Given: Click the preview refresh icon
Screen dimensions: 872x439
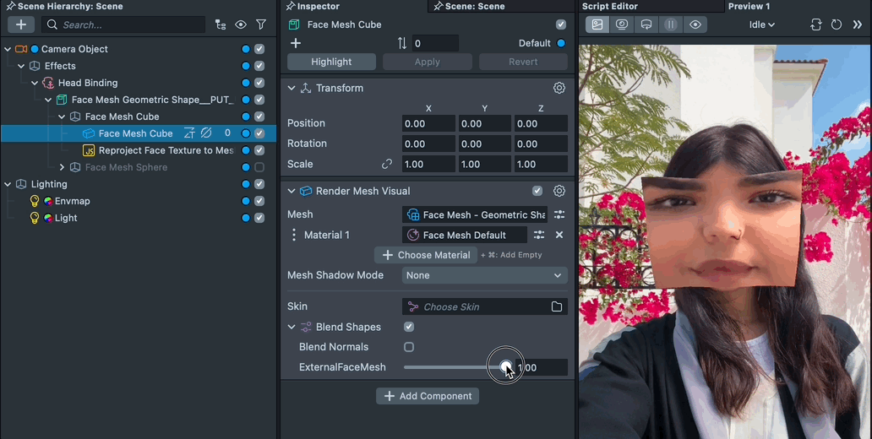Looking at the screenshot, I should click(837, 24).
